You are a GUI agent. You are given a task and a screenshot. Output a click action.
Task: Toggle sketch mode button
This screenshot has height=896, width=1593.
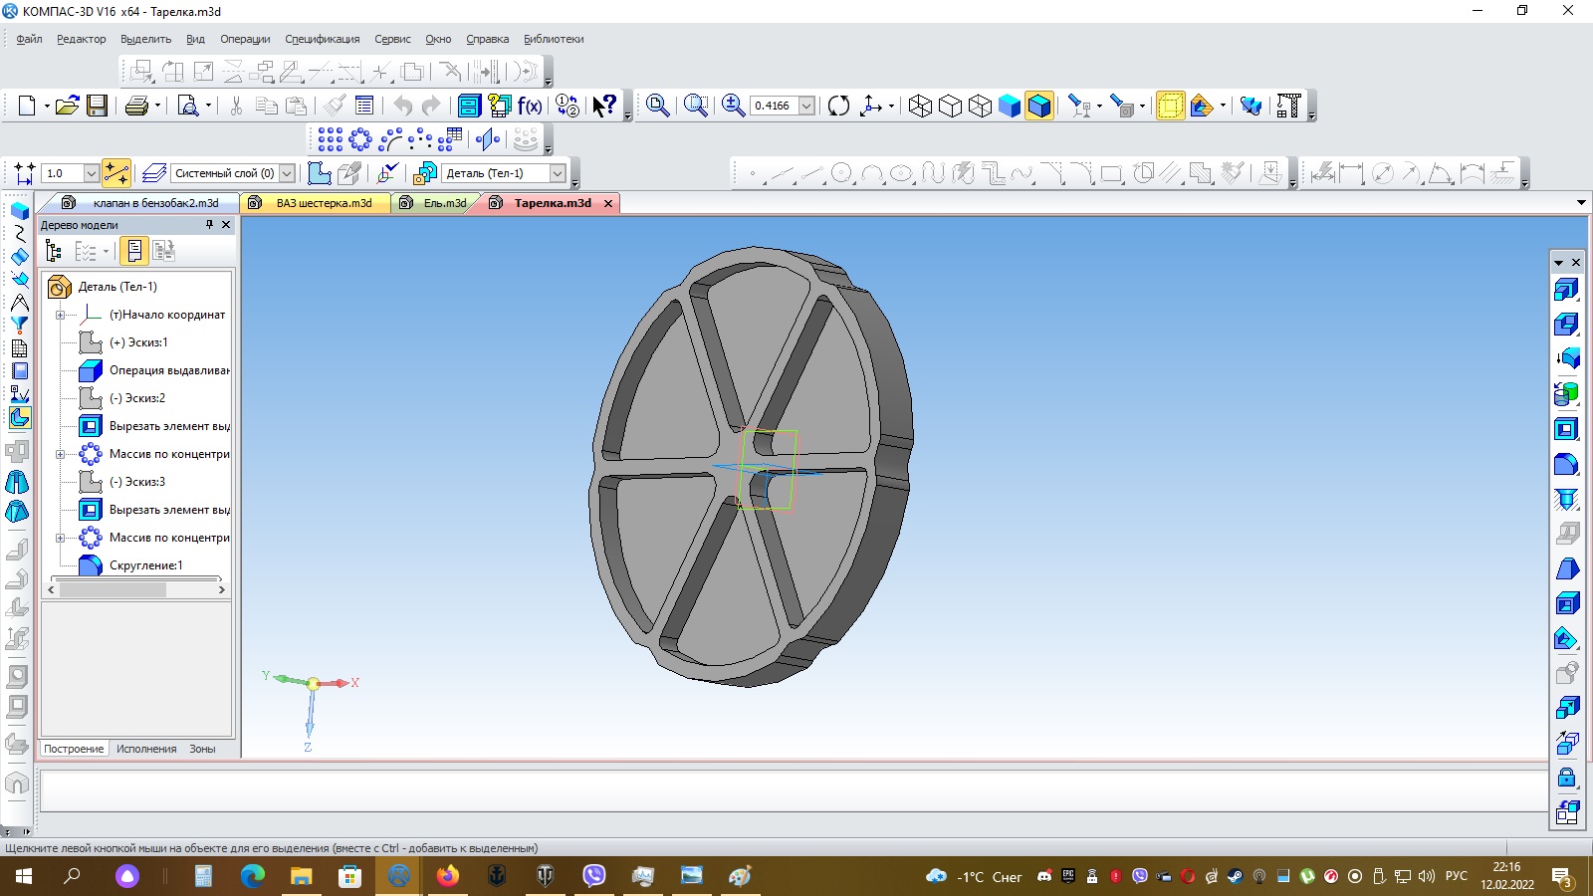[320, 173]
